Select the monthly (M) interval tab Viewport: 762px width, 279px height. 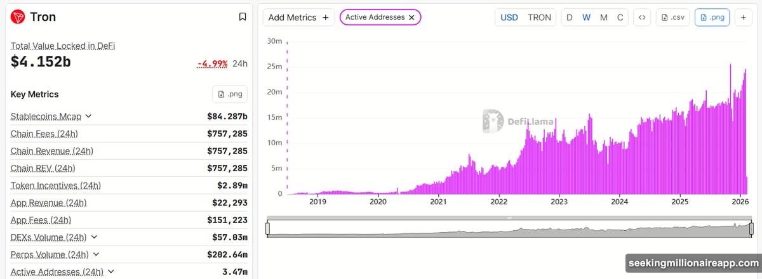point(603,18)
